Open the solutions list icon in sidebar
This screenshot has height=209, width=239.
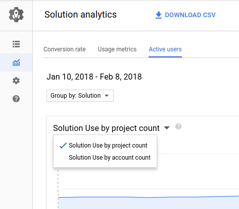point(16,44)
